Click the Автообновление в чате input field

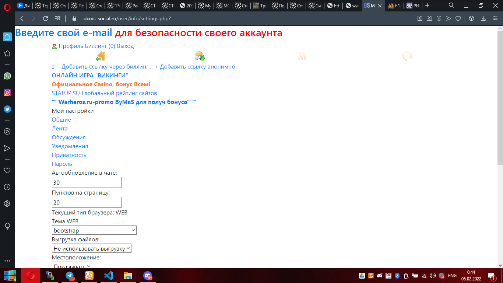87,182
